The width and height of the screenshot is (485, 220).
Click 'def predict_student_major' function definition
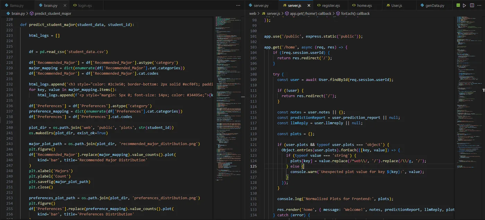[77, 25]
